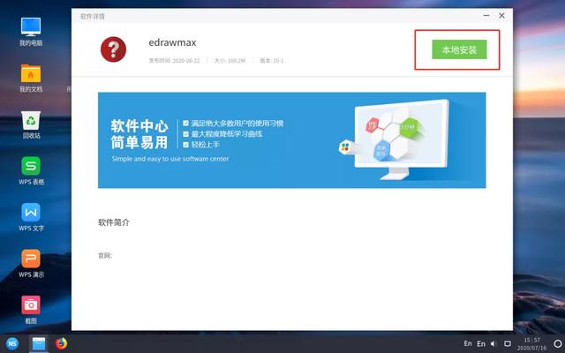Viewport: 565px width, 353px height.
Task: Click the 软件中心 简单易用 banner image
Action: click(292, 140)
